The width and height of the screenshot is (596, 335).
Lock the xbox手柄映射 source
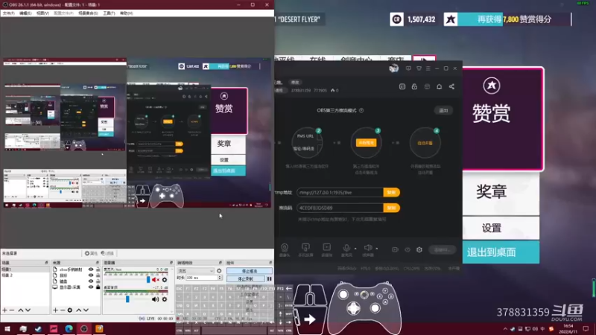coord(98,269)
